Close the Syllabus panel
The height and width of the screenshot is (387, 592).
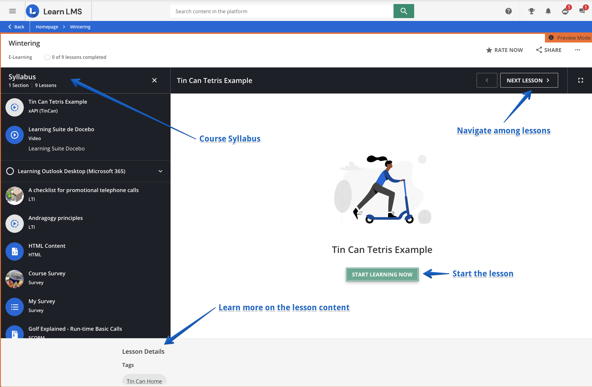point(154,80)
